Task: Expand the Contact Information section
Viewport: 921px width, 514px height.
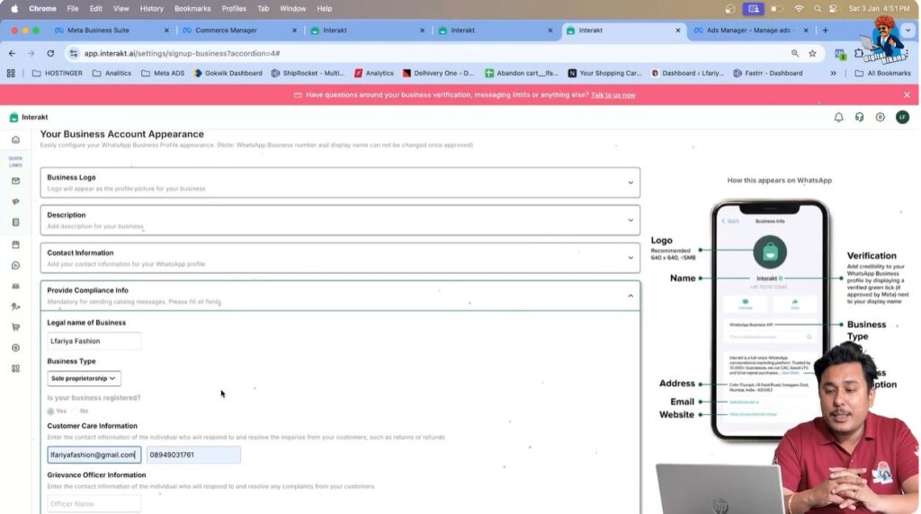Action: (x=340, y=258)
